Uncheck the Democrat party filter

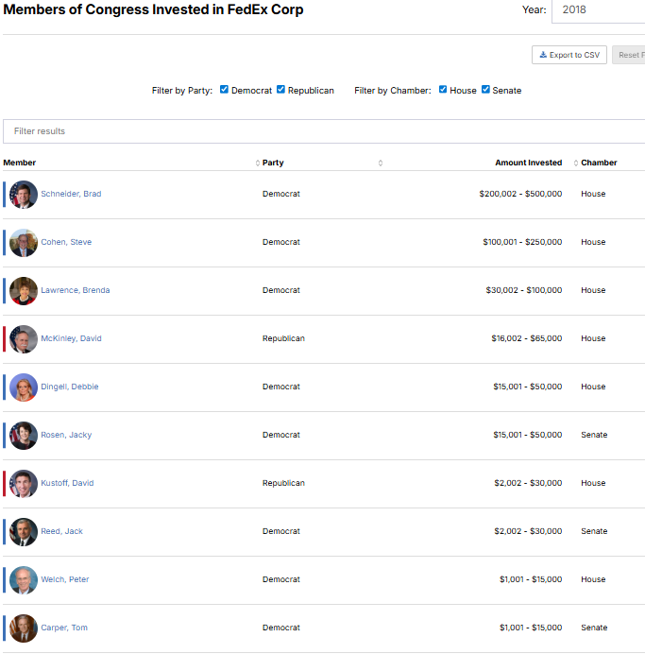pyautogui.click(x=224, y=89)
